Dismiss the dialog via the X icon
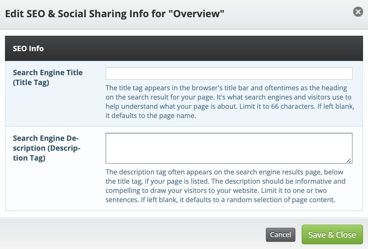Image resolution: width=368 pixels, height=249 pixels. (358, 12)
